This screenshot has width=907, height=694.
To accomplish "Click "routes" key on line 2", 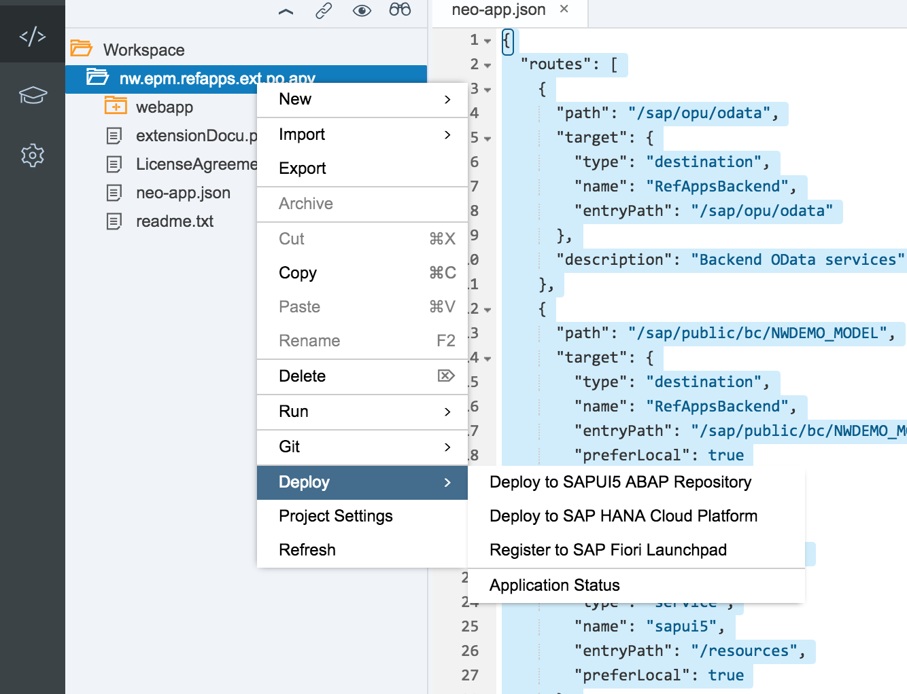I will point(555,64).
